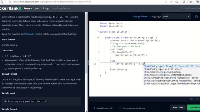Click the sample input text 'He is a very very good boy'
The height and width of the screenshot is (112, 200).
26,101
